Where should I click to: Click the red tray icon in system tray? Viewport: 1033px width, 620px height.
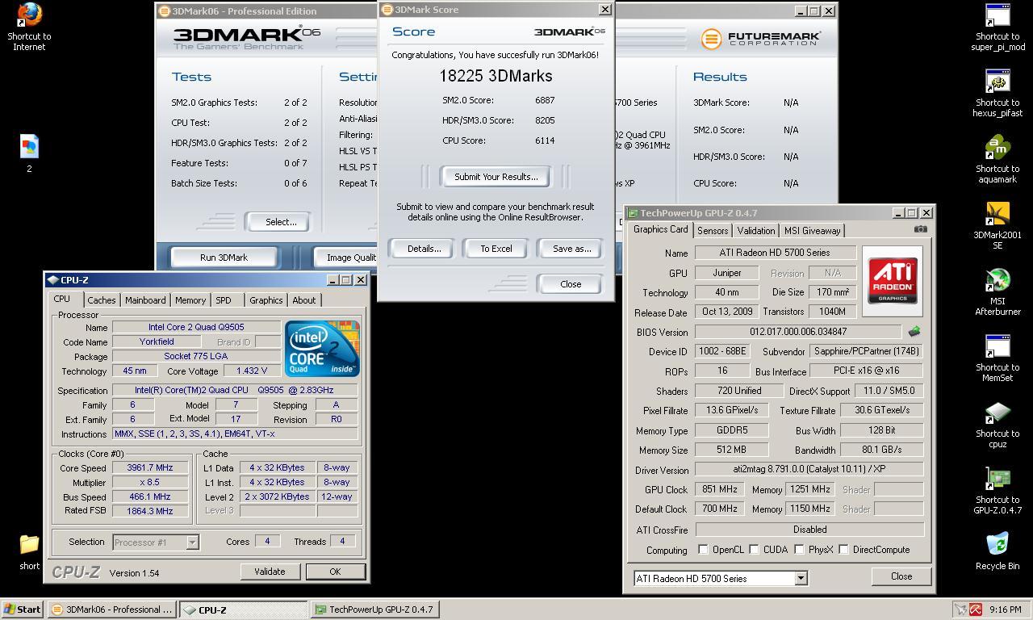click(x=976, y=610)
